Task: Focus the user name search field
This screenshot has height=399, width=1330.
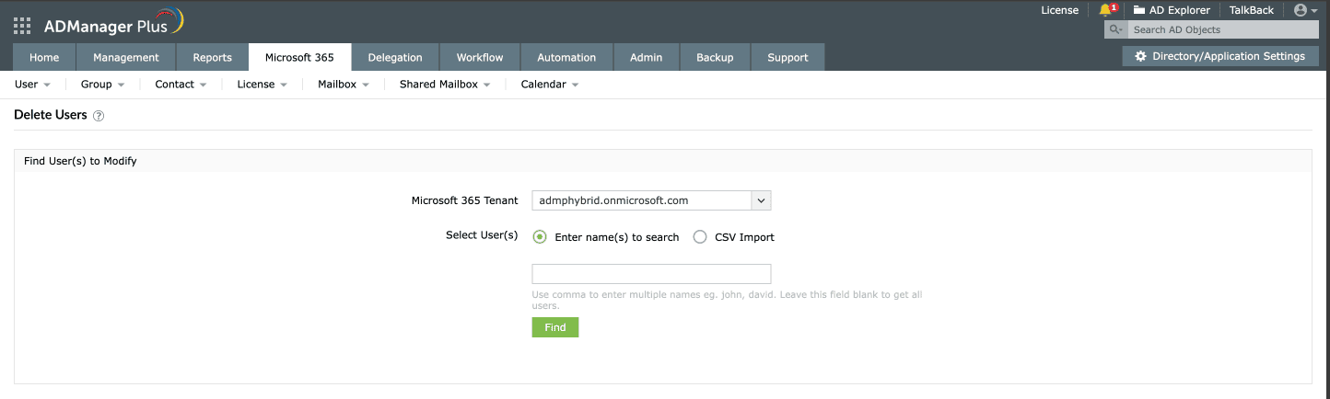Action: pyautogui.click(x=651, y=274)
